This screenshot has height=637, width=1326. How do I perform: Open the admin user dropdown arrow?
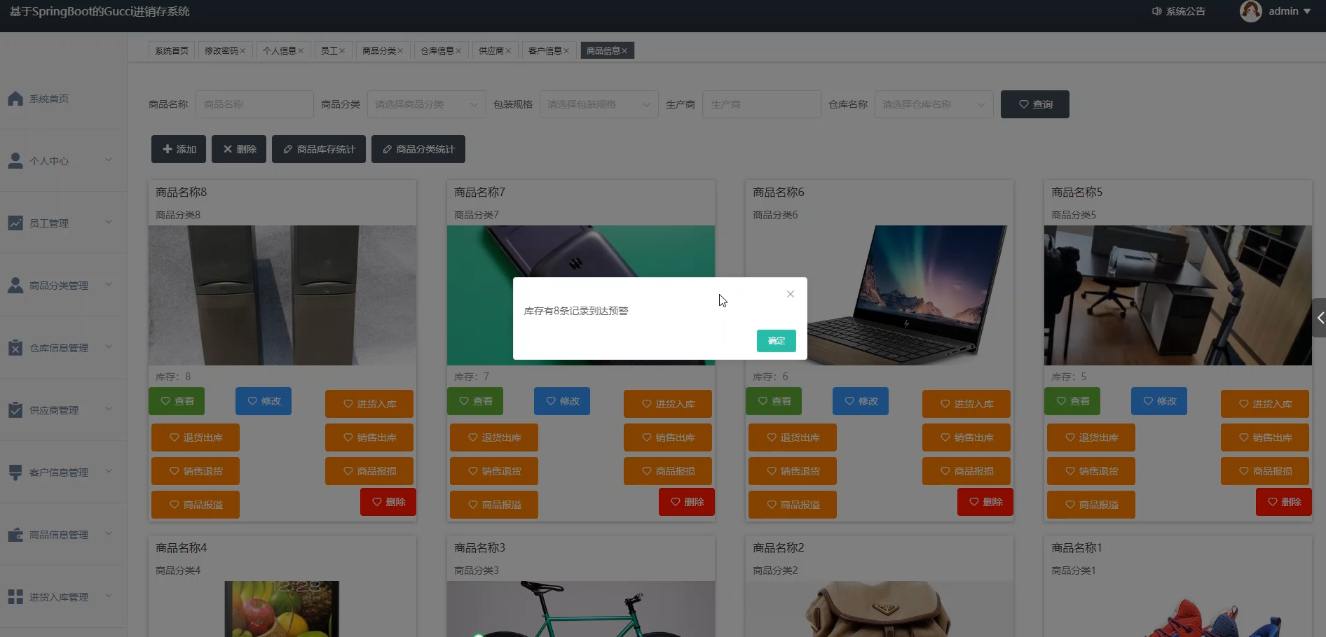click(1307, 11)
